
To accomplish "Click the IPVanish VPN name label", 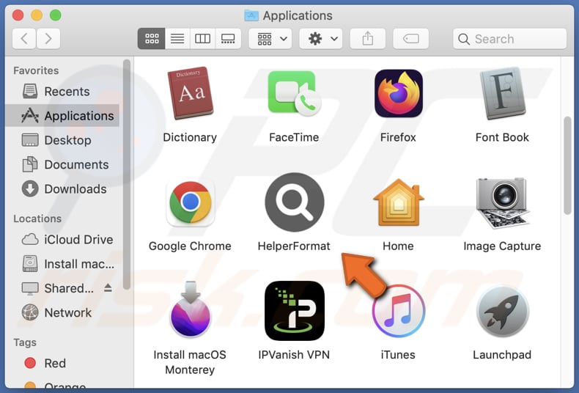I will (294, 355).
